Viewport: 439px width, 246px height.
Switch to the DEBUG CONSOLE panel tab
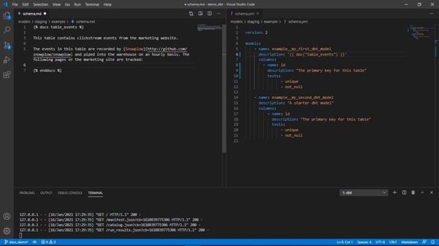click(x=70, y=193)
